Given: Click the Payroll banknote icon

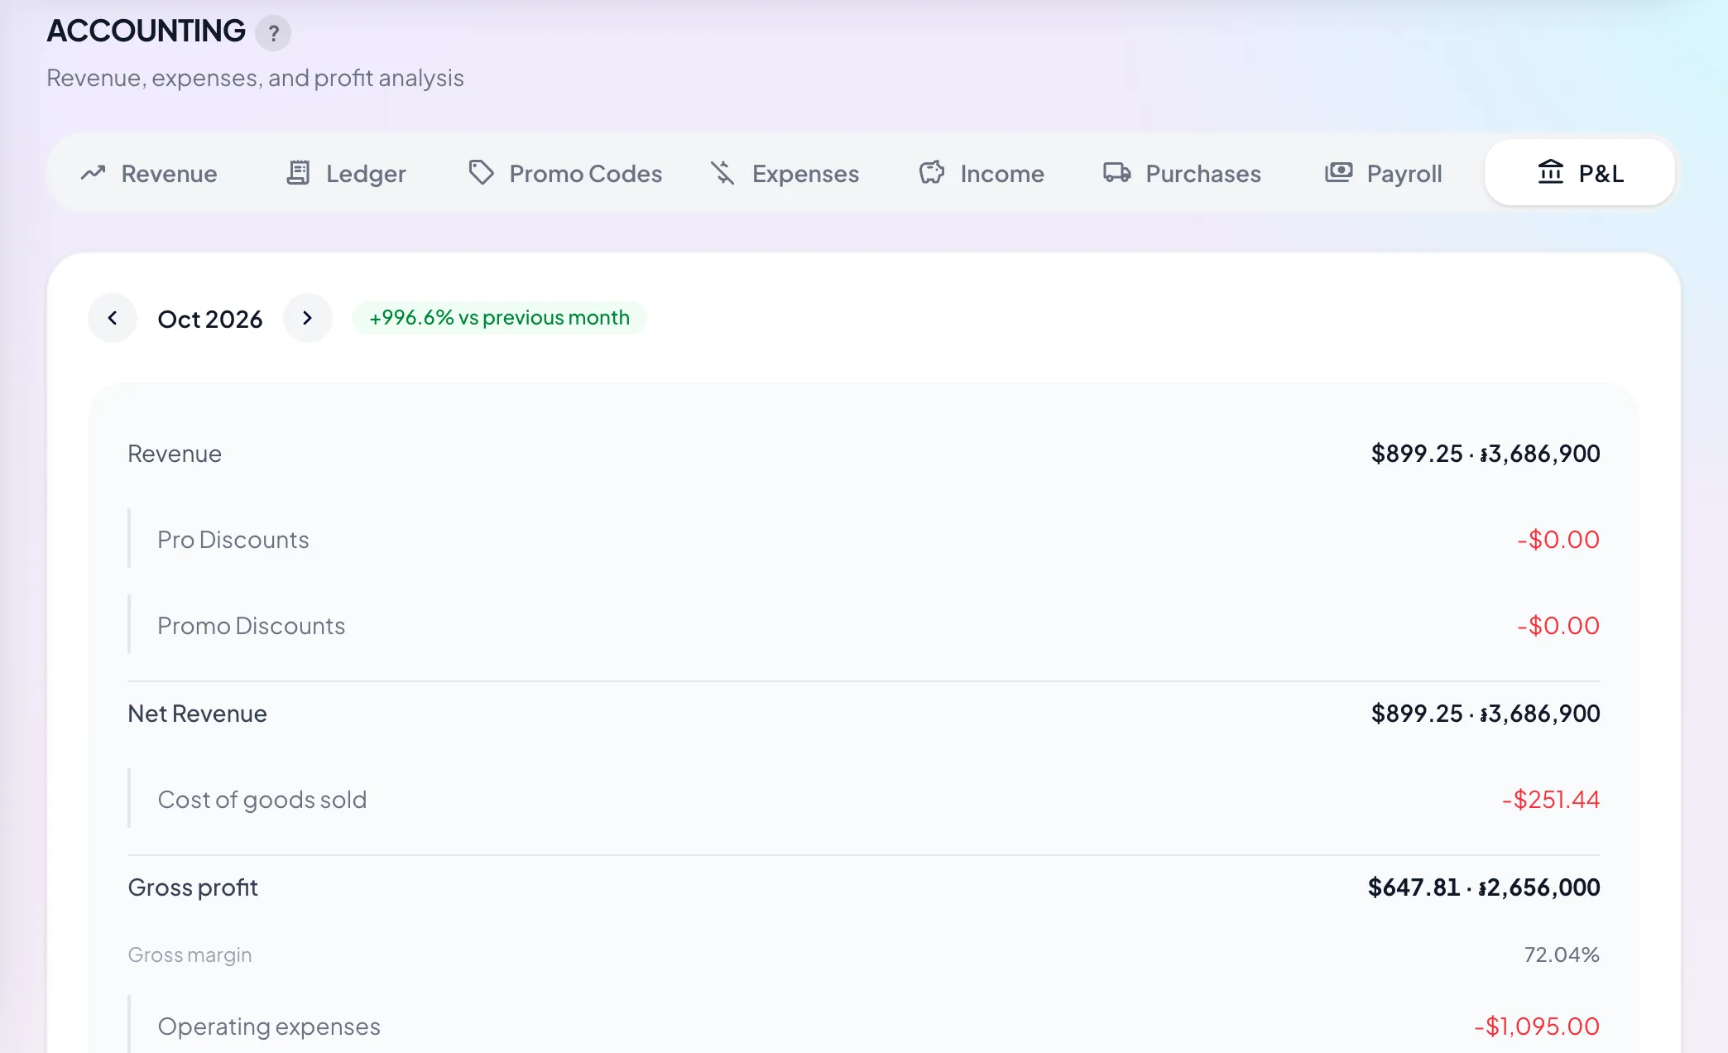Looking at the screenshot, I should click(x=1338, y=173).
